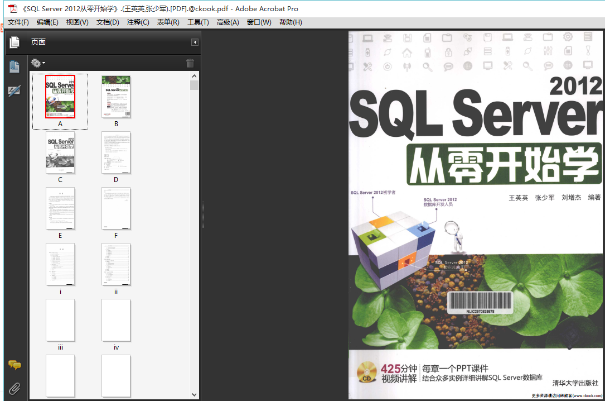Select page thumbnail C

pos(60,152)
